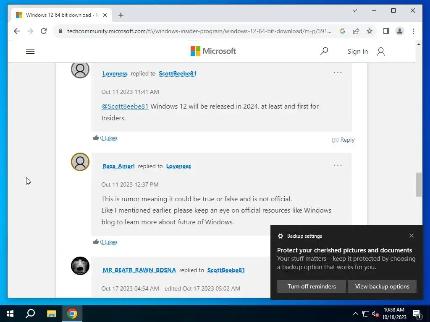View 0 Likes on Reza_Ameri's reply
The width and height of the screenshot is (430, 322).
(x=109, y=242)
